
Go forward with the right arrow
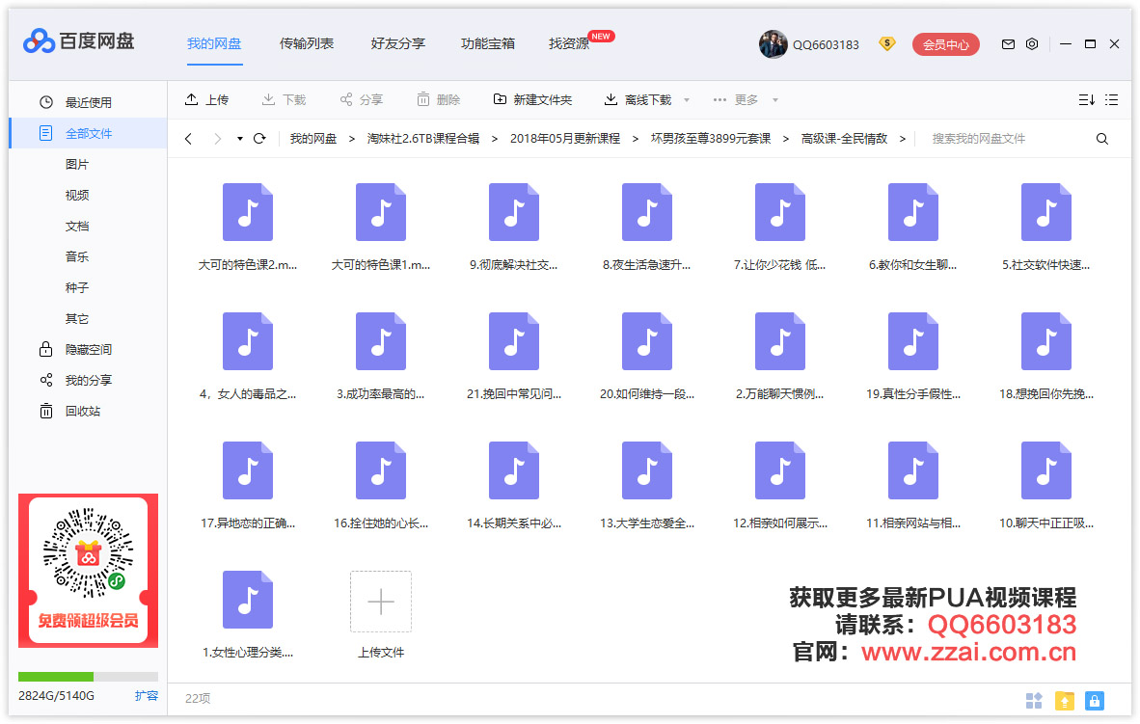tap(217, 138)
